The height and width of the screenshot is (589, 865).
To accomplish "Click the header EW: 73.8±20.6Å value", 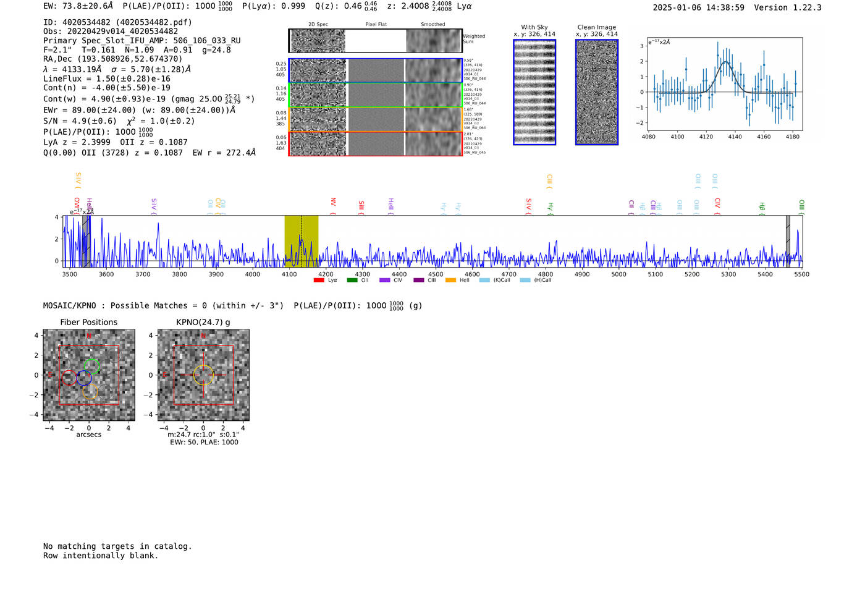I will 78,6.
